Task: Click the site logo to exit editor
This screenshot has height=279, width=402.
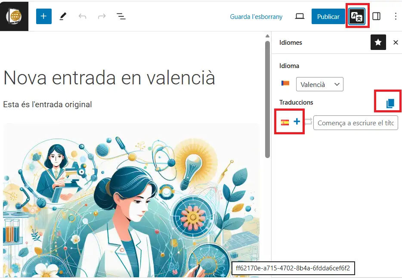Action: (x=14, y=16)
